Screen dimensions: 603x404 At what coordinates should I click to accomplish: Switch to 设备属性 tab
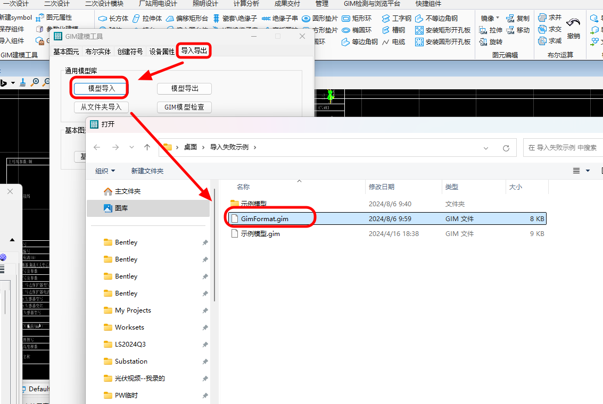[x=162, y=52]
